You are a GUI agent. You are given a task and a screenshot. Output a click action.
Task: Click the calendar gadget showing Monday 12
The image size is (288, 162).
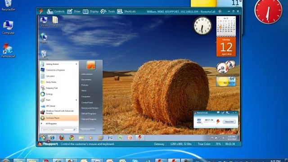click(x=226, y=36)
